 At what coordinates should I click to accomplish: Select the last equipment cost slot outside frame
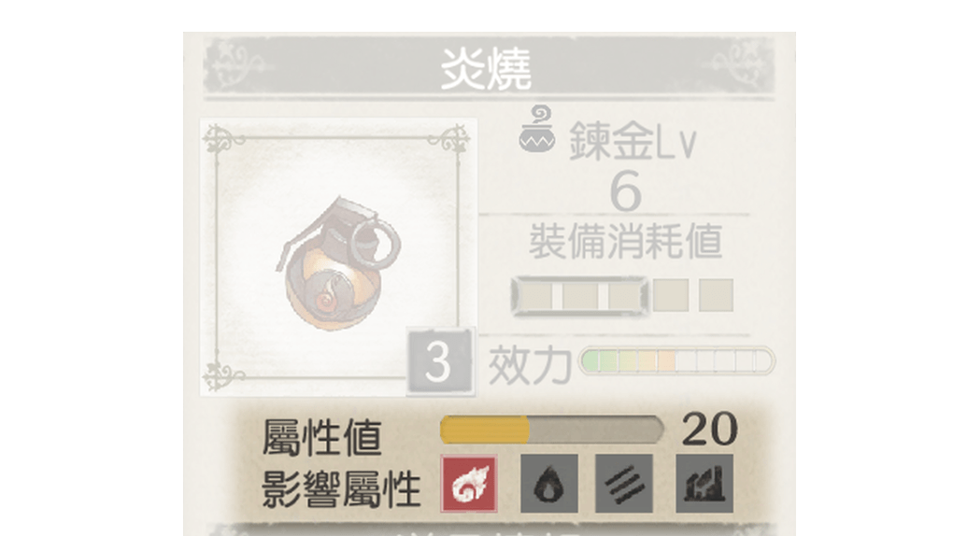tap(716, 296)
